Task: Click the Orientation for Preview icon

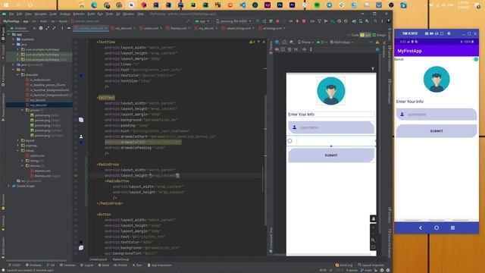Action: (284, 42)
